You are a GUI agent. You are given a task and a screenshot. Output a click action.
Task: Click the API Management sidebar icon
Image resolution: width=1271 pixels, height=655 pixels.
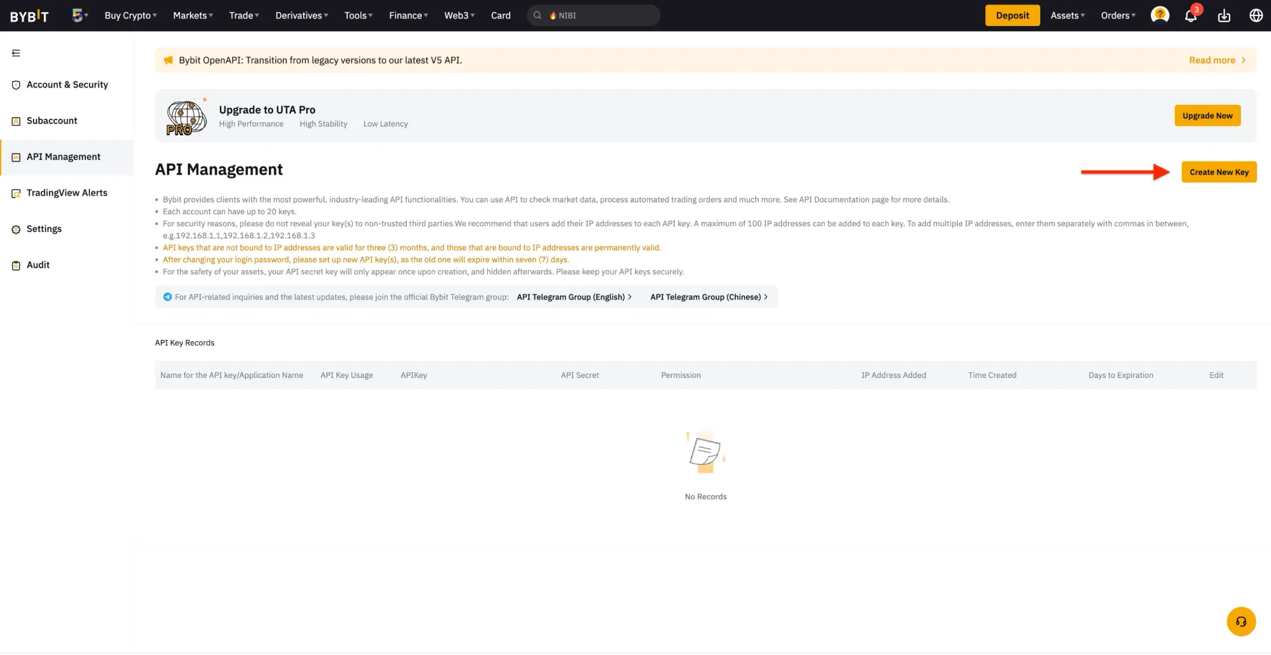coord(16,158)
